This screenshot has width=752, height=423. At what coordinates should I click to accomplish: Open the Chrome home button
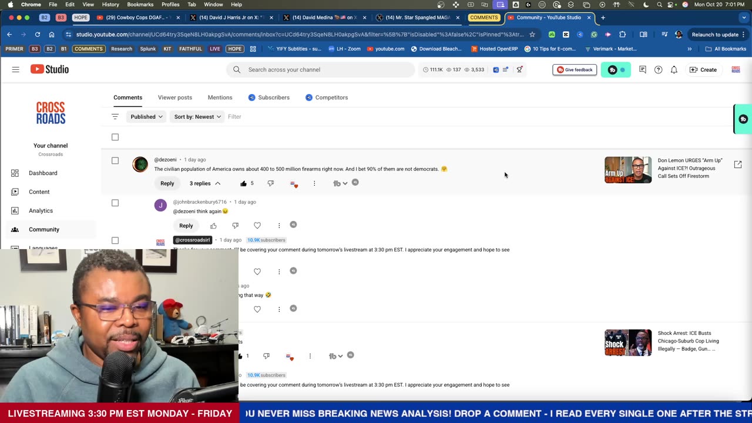tap(52, 35)
